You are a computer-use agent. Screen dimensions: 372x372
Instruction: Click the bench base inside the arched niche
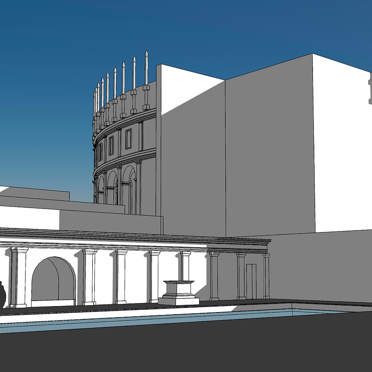point(53,303)
